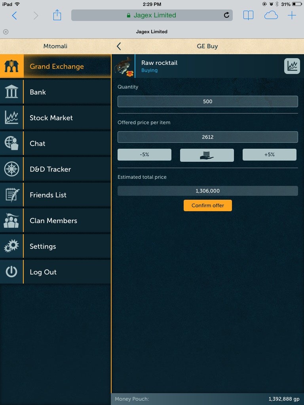304x405 pixels.
Task: Increase the offered price by 5%
Action: point(269,155)
